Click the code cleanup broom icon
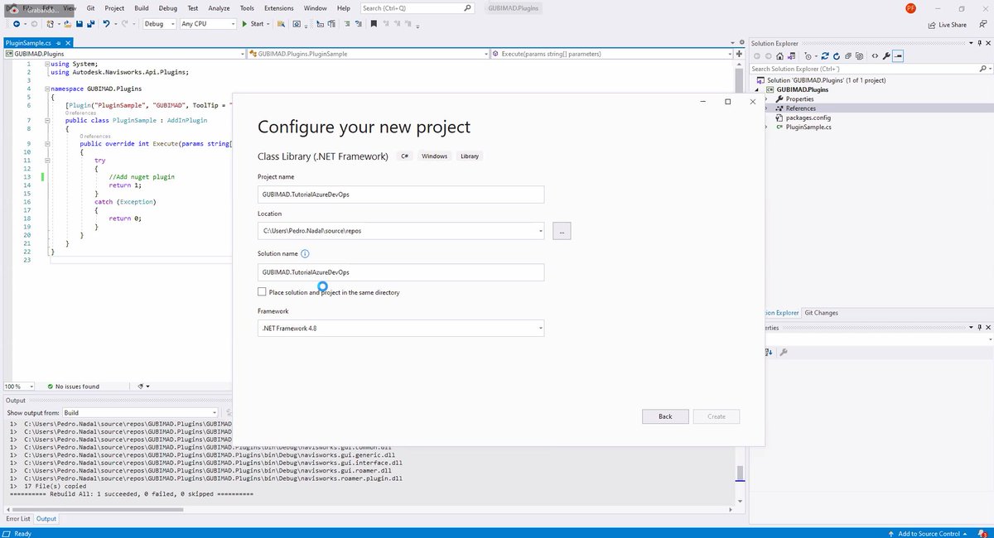 (x=141, y=386)
